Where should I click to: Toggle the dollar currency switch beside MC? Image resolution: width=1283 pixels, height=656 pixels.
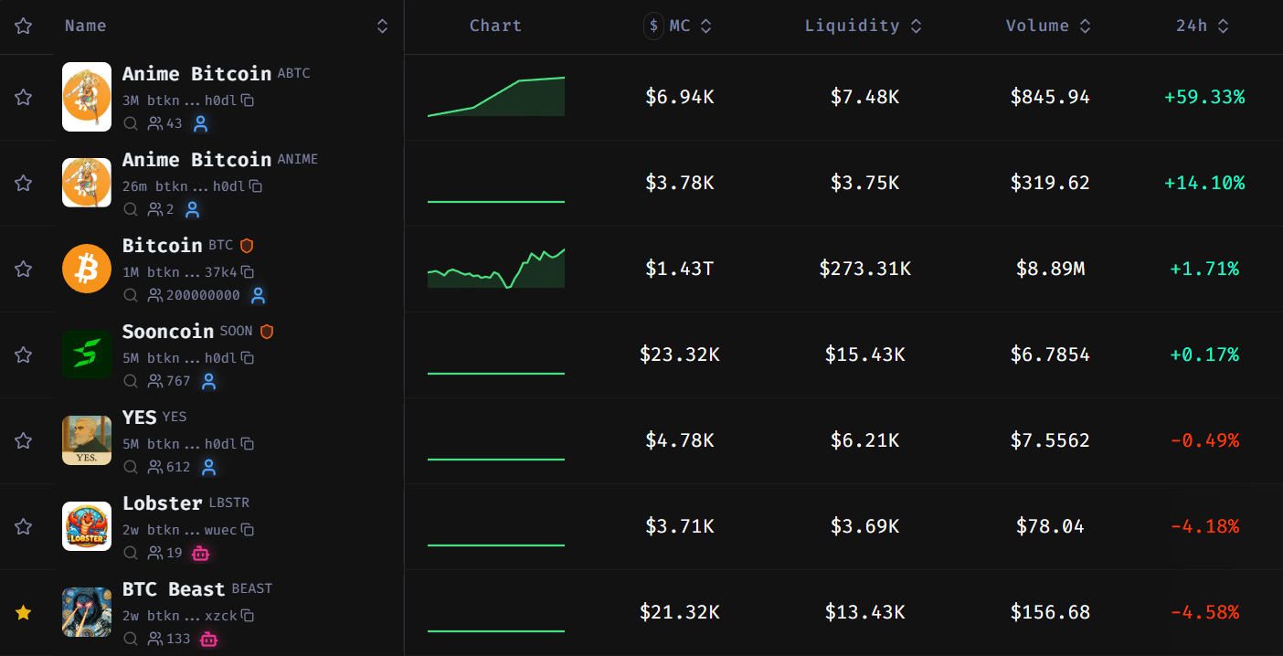[x=653, y=26]
